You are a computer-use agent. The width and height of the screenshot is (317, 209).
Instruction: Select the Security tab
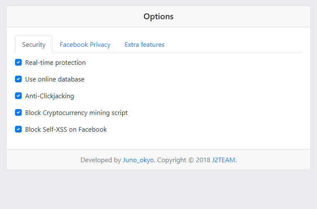tap(34, 45)
